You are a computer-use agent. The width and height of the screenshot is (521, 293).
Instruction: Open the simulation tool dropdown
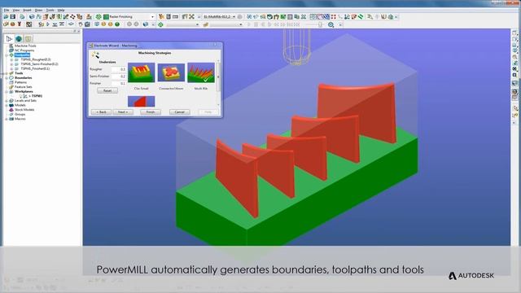pos(241,24)
